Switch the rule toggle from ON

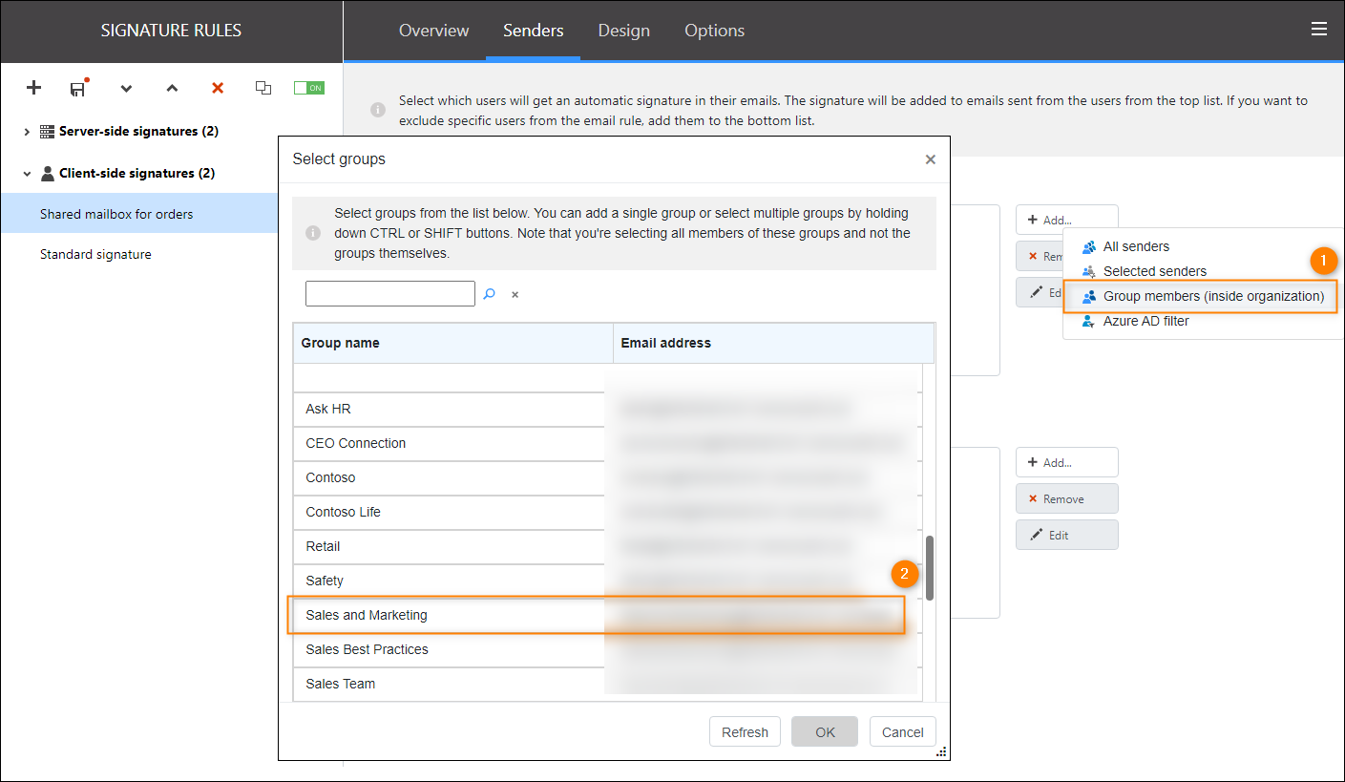tap(308, 87)
